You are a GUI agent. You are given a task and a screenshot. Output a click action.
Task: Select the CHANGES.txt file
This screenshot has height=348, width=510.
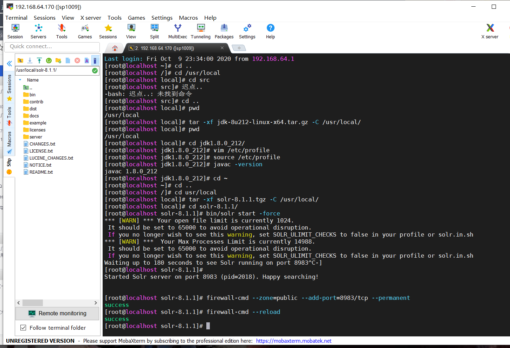(x=39, y=144)
